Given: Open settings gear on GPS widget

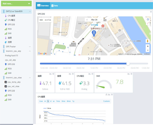Looking at the screenshot, I should pyautogui.click(x=151, y=12).
